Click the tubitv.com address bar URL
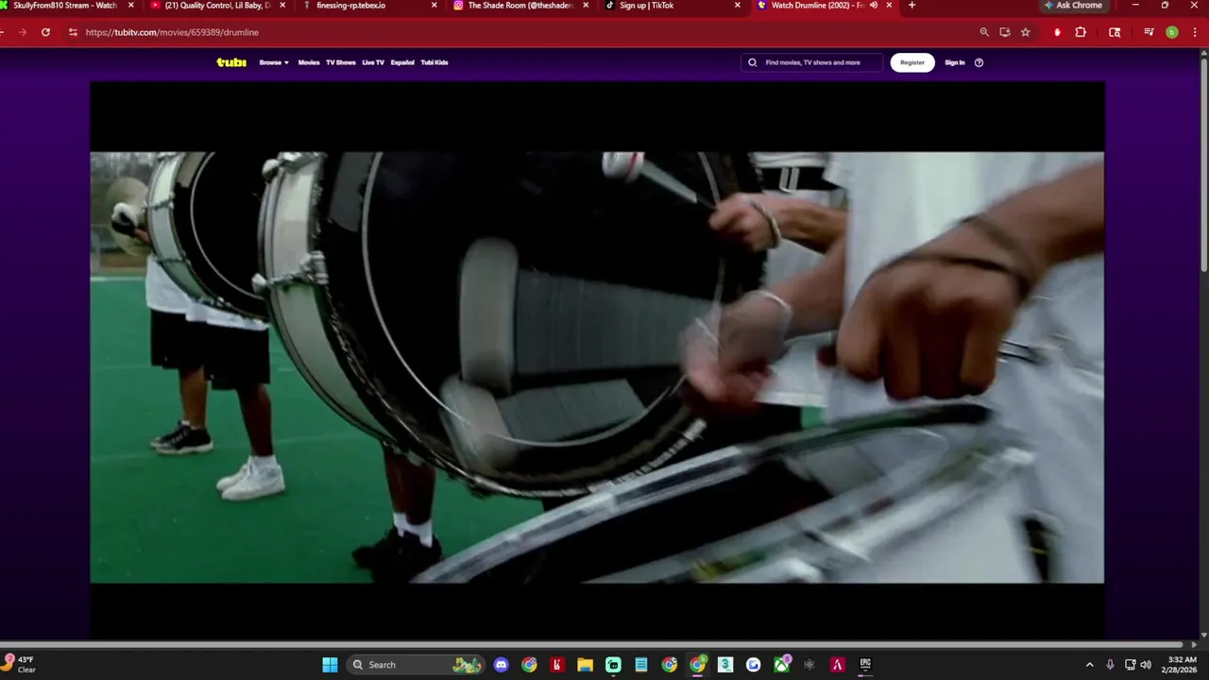1209x680 pixels. pos(172,32)
